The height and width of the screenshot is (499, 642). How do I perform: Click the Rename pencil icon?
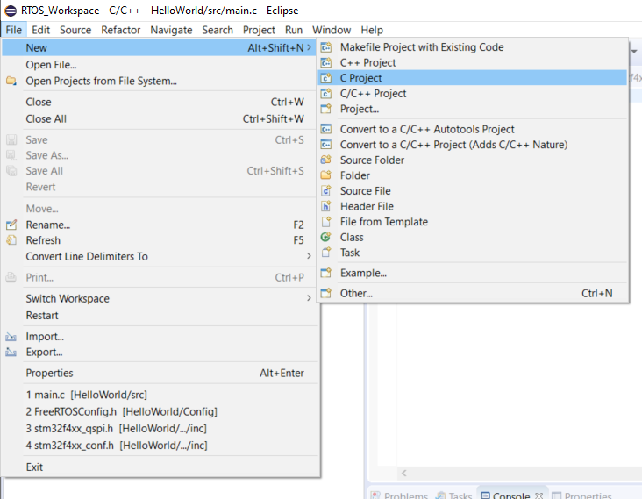pyautogui.click(x=11, y=225)
